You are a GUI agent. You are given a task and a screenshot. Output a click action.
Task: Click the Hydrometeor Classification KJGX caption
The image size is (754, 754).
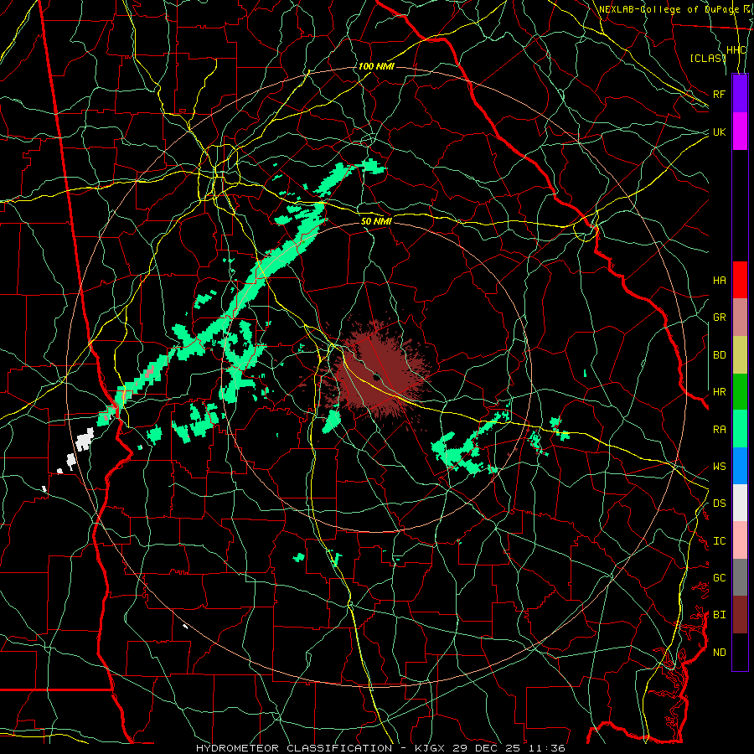tap(380, 748)
